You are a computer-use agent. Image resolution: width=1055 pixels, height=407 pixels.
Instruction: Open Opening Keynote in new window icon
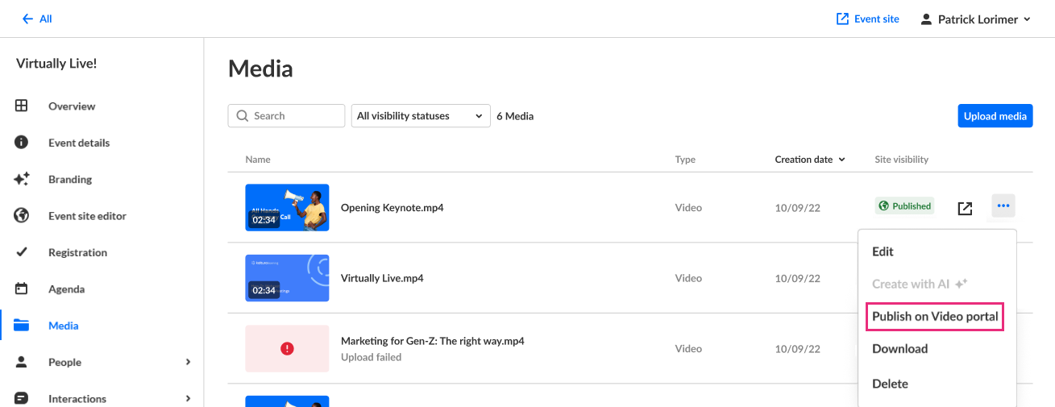[965, 209]
